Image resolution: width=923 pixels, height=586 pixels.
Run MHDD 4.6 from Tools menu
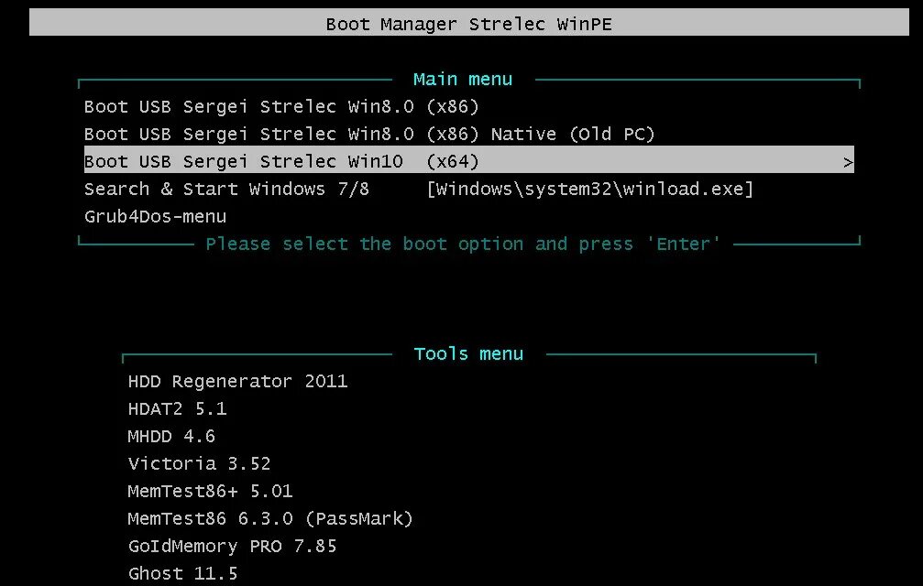(170, 436)
